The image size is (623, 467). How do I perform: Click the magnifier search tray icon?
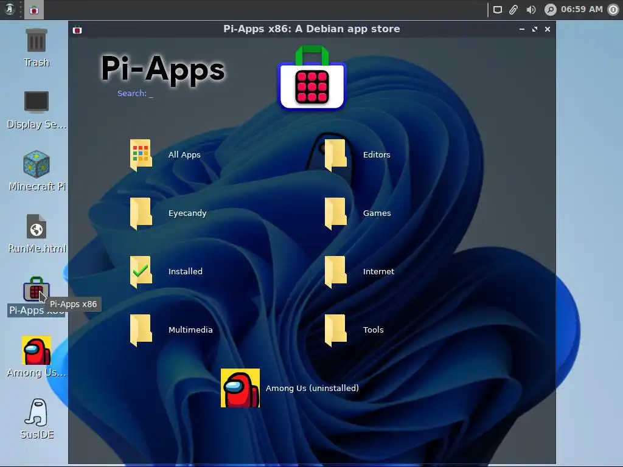click(550, 10)
